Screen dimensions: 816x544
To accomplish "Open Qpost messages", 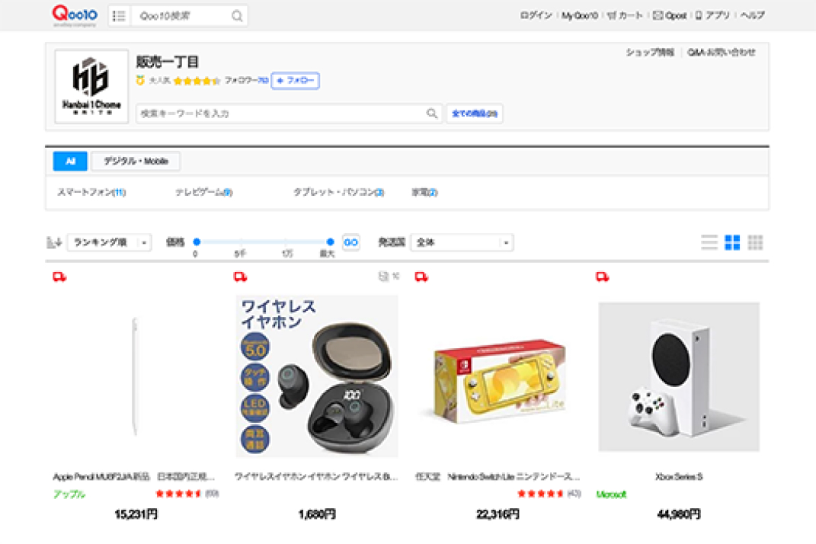I will pyautogui.click(x=670, y=15).
